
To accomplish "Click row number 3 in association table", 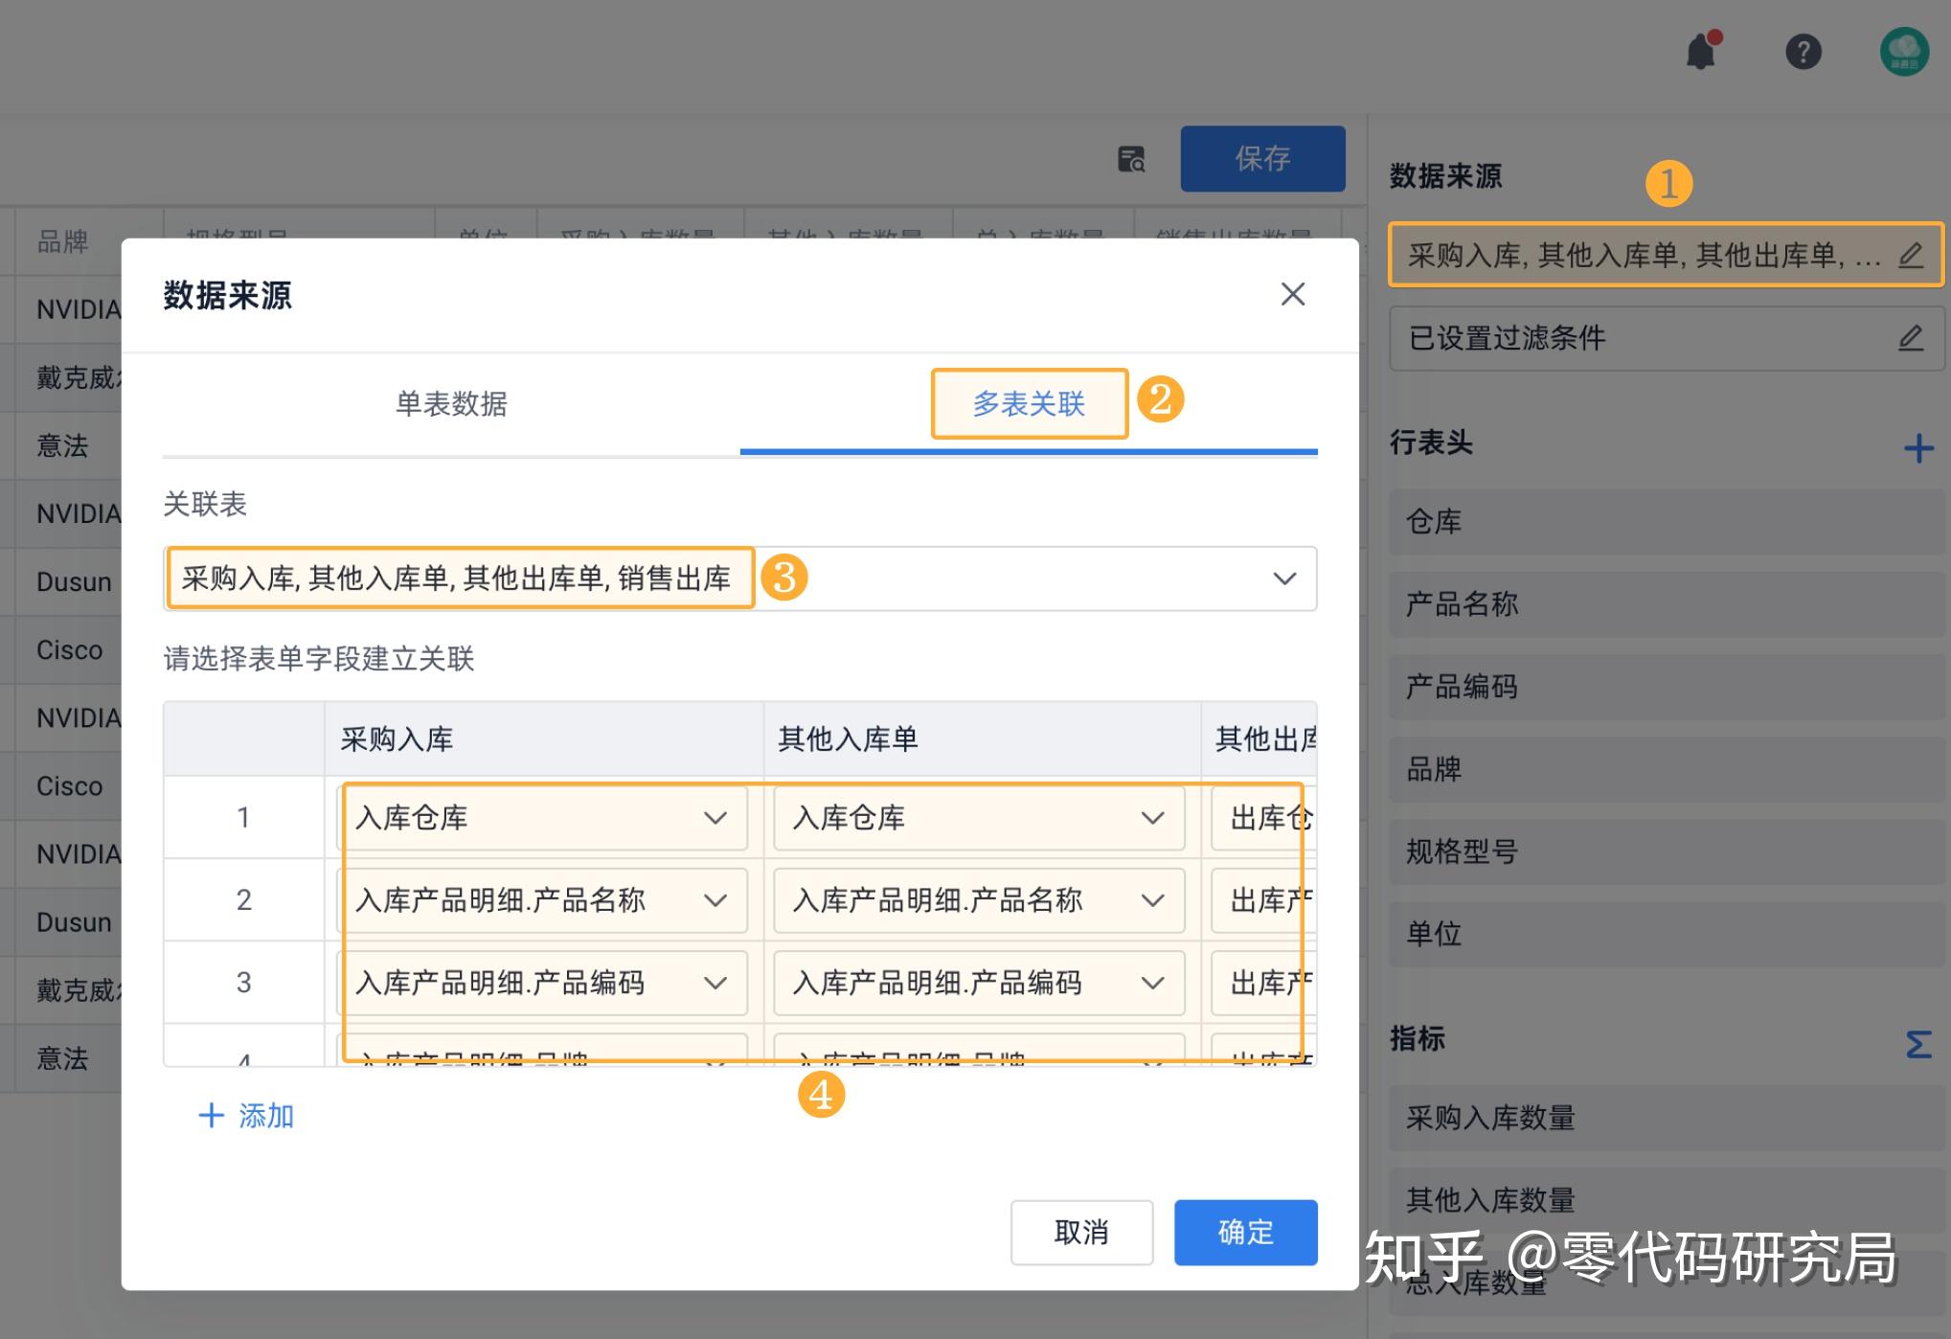I will pyautogui.click(x=243, y=982).
